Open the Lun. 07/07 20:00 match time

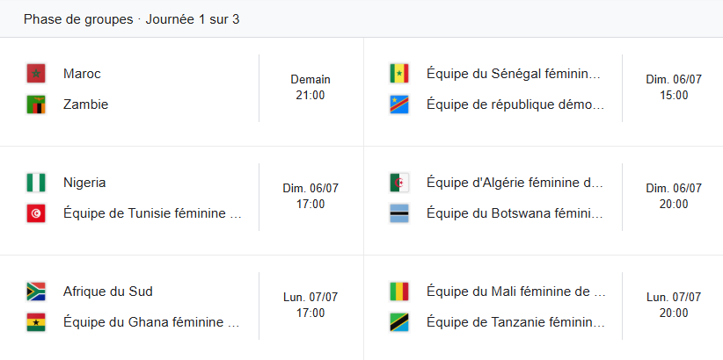tap(674, 305)
